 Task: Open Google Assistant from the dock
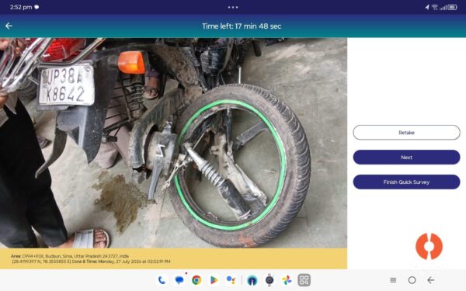pyautogui.click(x=231, y=280)
